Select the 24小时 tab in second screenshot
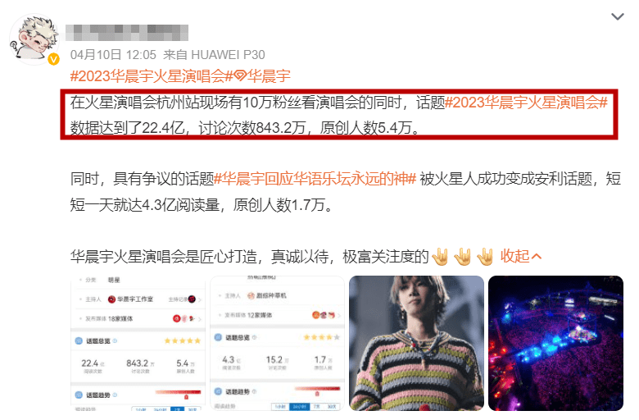 point(300,407)
